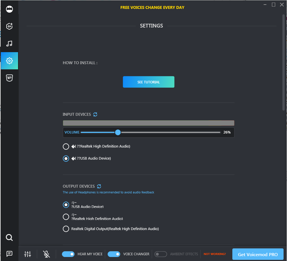This screenshot has width=287, height=261.
Task: Click the Free Voices Change Every Day banner
Action: 152,7
